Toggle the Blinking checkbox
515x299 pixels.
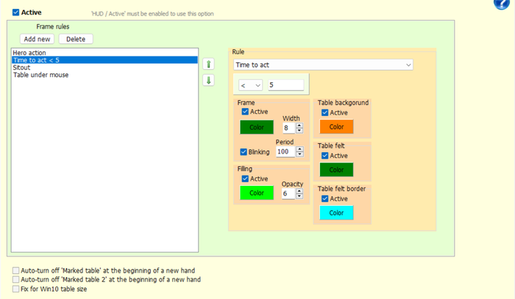244,152
